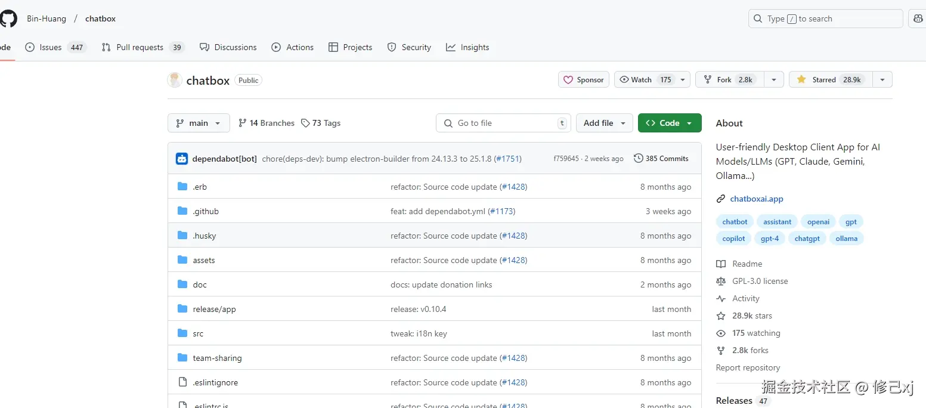Open the 'docs: update donation links' commit message
Image resolution: width=926 pixels, height=408 pixels.
click(x=441, y=285)
